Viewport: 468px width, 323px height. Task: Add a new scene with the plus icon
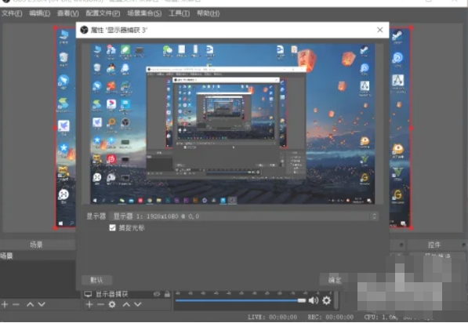coord(5,304)
